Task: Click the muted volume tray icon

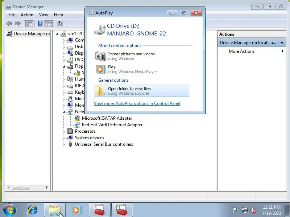Action: (x=253, y=210)
